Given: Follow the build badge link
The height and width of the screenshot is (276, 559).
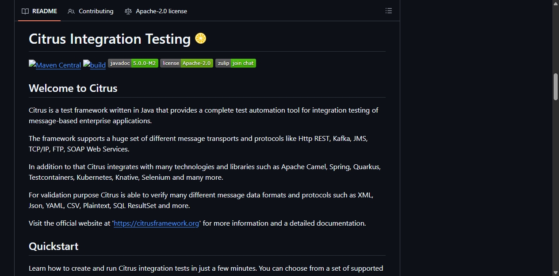Looking at the screenshot, I should 95,64.
